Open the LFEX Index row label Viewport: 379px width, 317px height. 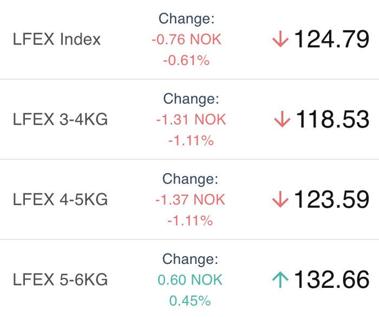coord(56,39)
